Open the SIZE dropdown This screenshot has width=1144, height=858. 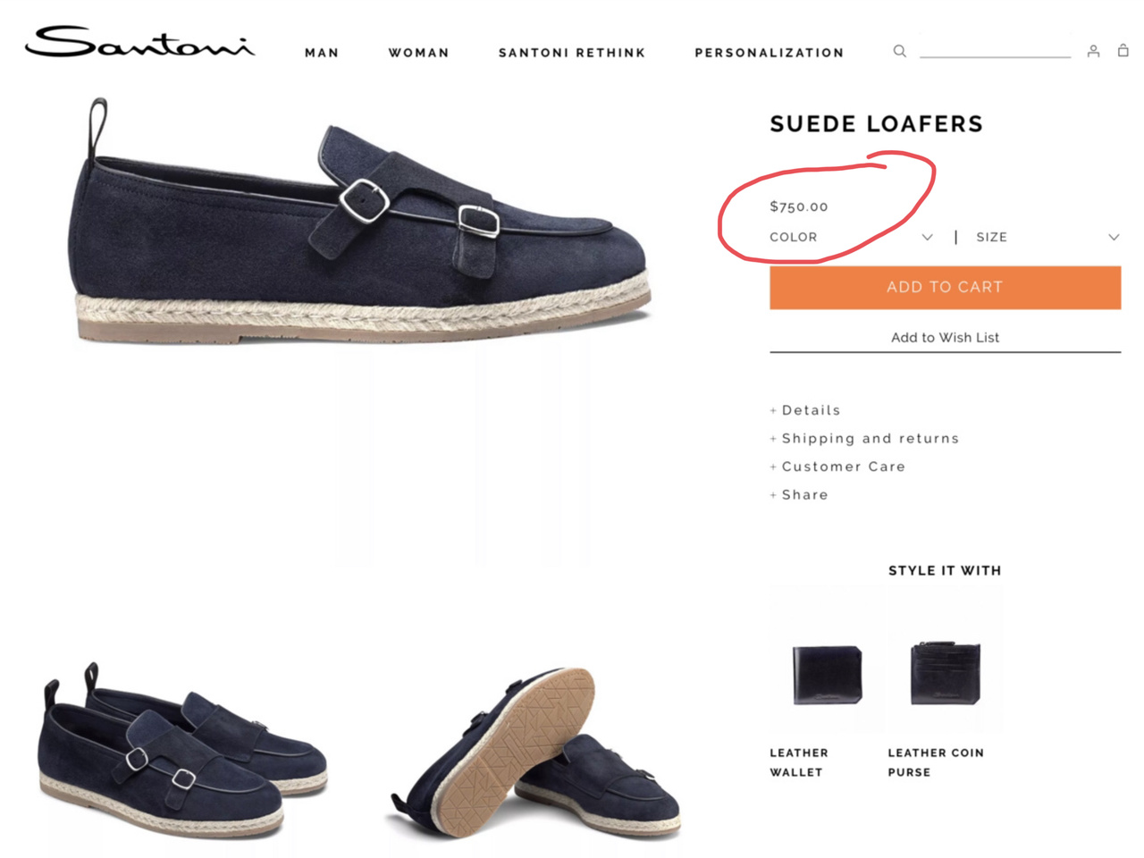click(1047, 237)
